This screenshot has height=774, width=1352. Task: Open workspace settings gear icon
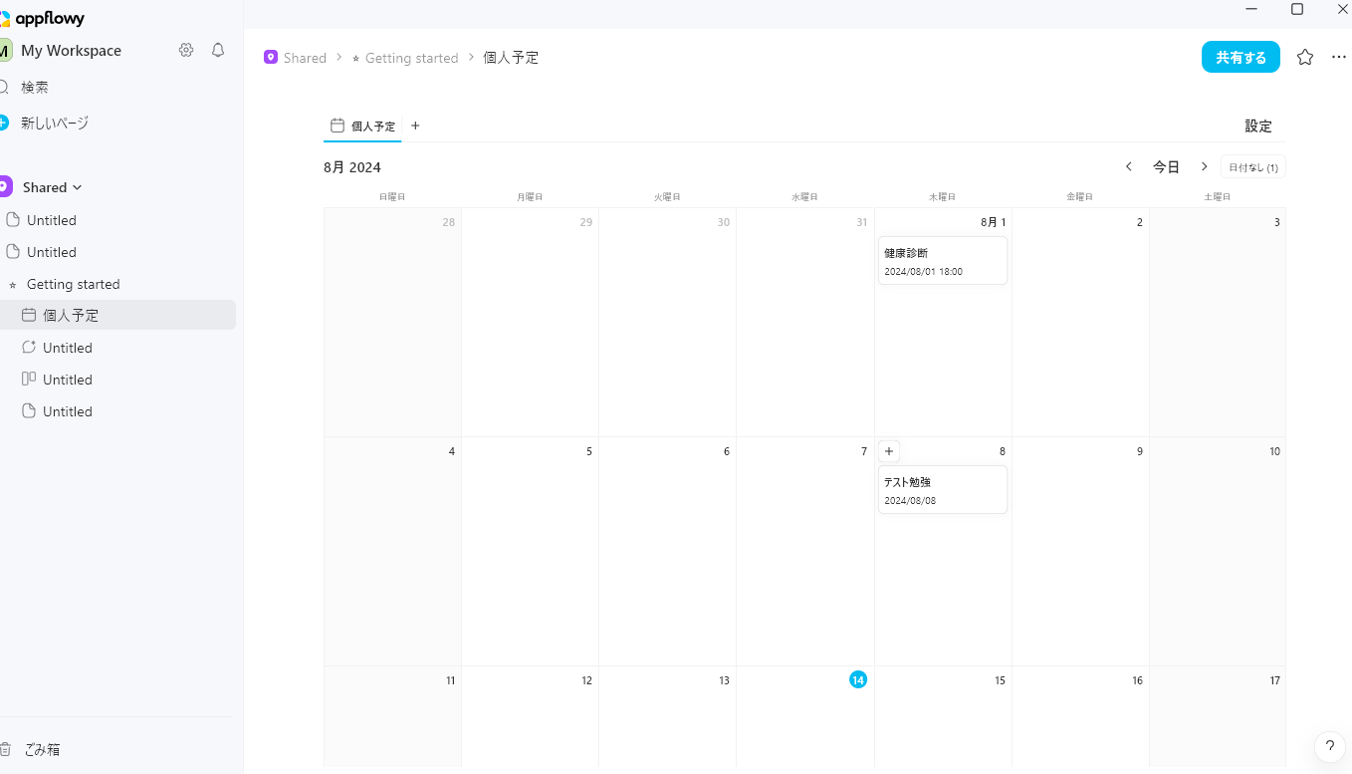coord(186,50)
